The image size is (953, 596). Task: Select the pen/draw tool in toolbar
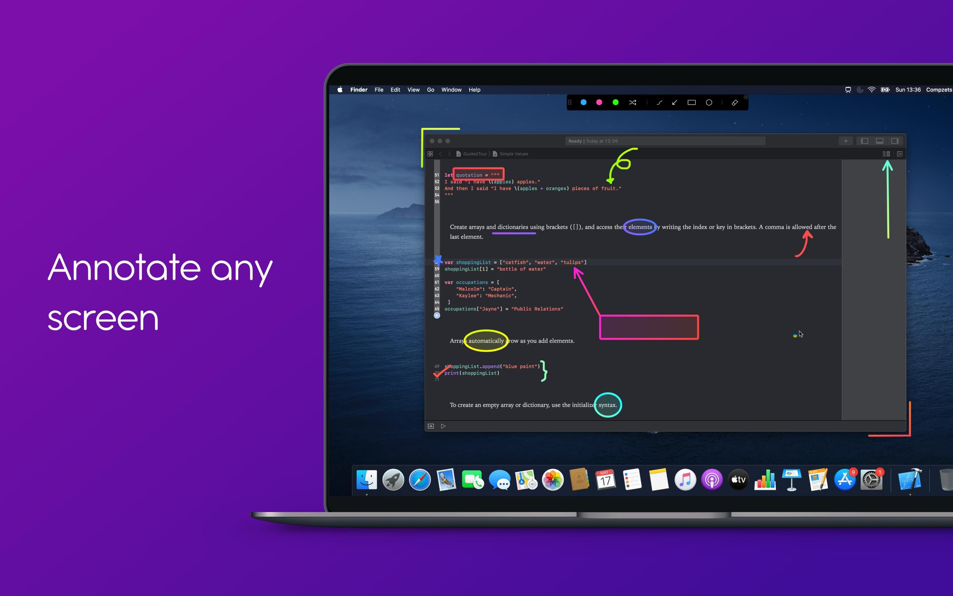pos(657,102)
